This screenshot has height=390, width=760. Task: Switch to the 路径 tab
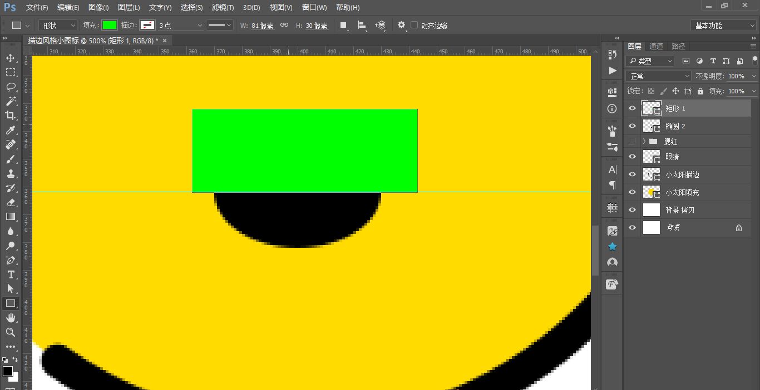[679, 46]
